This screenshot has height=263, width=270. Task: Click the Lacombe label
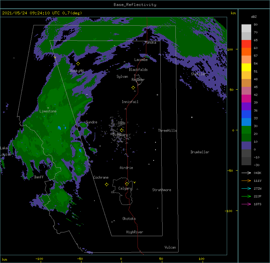pyautogui.click(x=141, y=60)
